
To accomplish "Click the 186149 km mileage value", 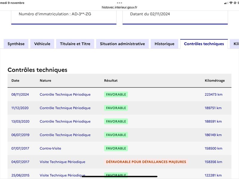I will (213, 135).
